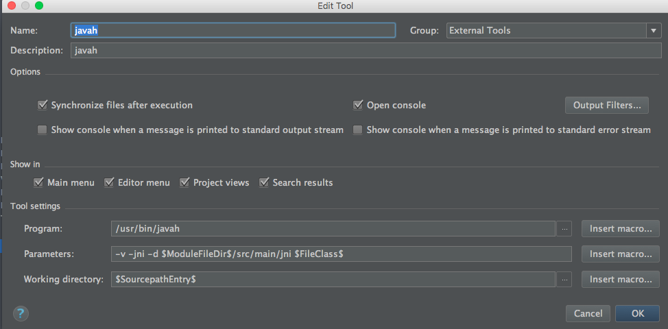Uncheck the Search results checkbox

(264, 182)
